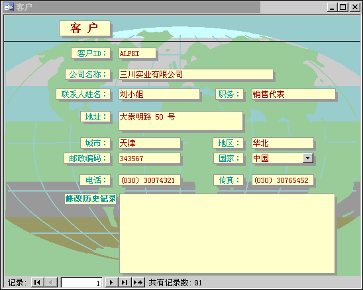The height and width of the screenshot is (290, 363).
Task: Create new record with asterisk button
Action: pos(138,282)
